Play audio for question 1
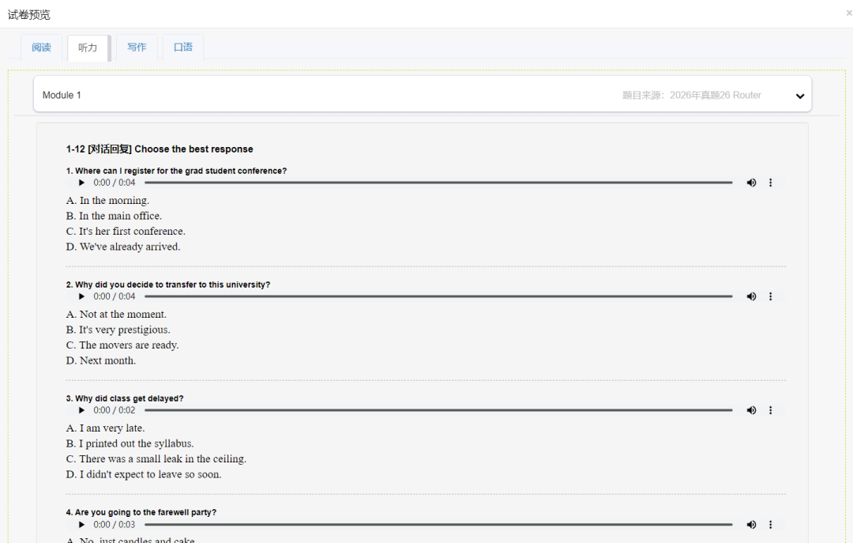This screenshot has width=853, height=543. (x=81, y=183)
